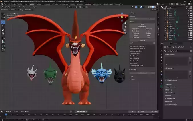Viewport: 193px width, 121px height.
Task: Select the Select Box tool at the top of the toolbar
Action: click(x=3, y=14)
